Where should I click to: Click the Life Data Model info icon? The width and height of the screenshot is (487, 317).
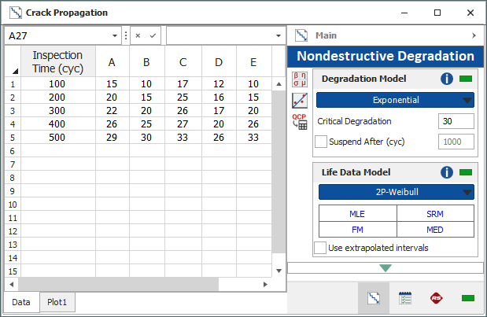(x=447, y=172)
